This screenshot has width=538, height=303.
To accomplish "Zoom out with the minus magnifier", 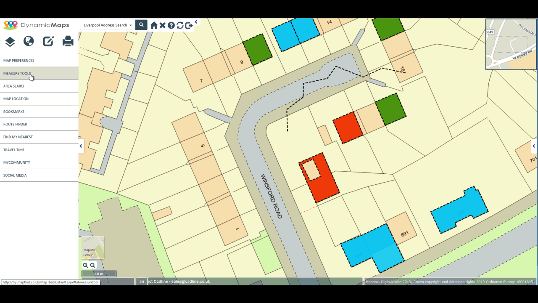I will tap(93, 265).
